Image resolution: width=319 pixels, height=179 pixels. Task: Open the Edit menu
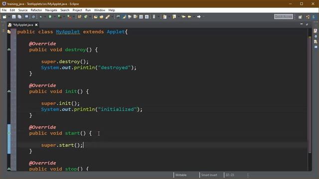click(12, 10)
